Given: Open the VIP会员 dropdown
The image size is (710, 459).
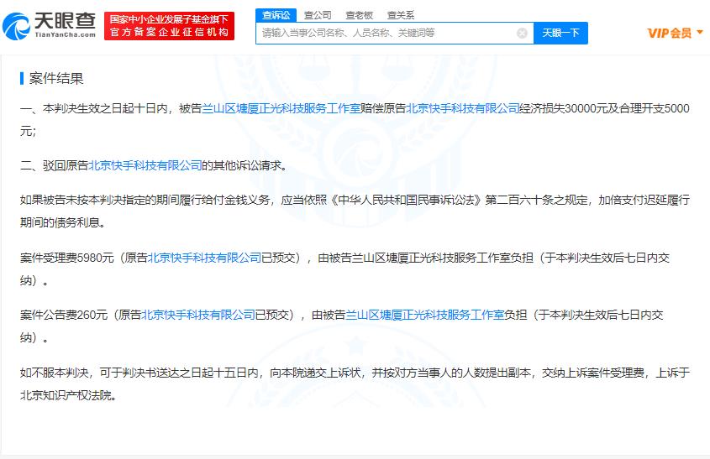Looking at the screenshot, I should click(x=675, y=33).
